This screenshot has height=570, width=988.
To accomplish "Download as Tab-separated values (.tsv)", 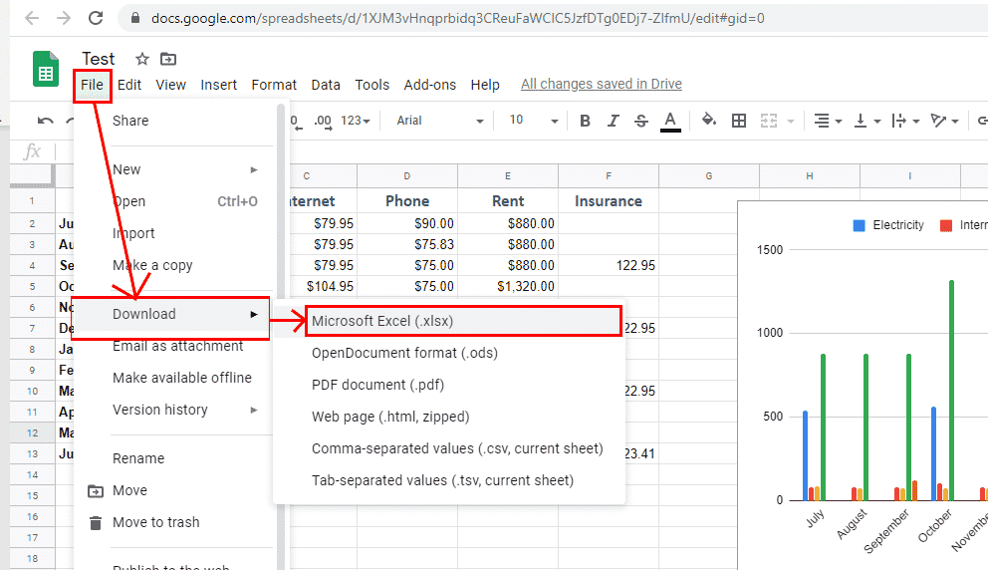I will [x=449, y=480].
